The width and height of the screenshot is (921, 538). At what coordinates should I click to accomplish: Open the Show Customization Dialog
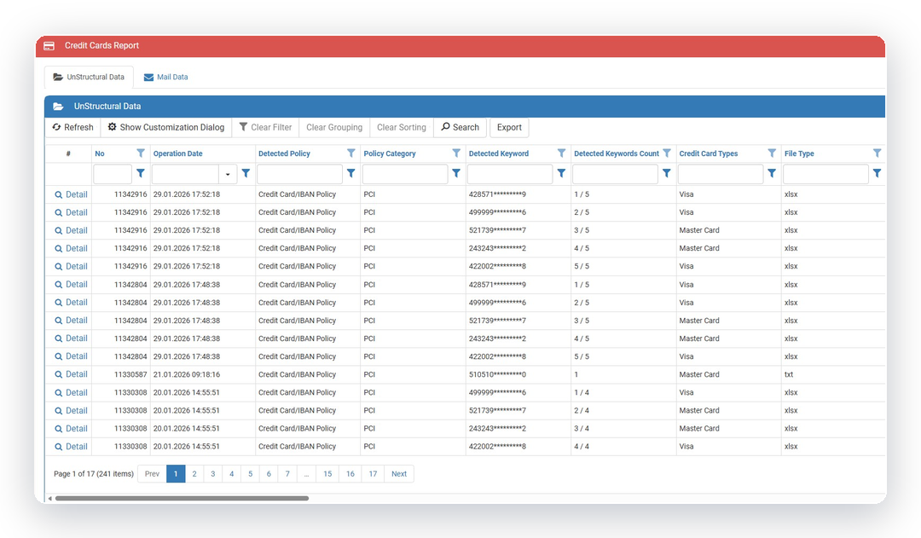(x=166, y=127)
